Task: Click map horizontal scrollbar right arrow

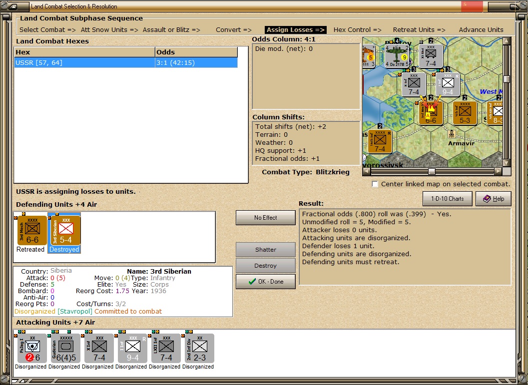Action: click(x=498, y=171)
